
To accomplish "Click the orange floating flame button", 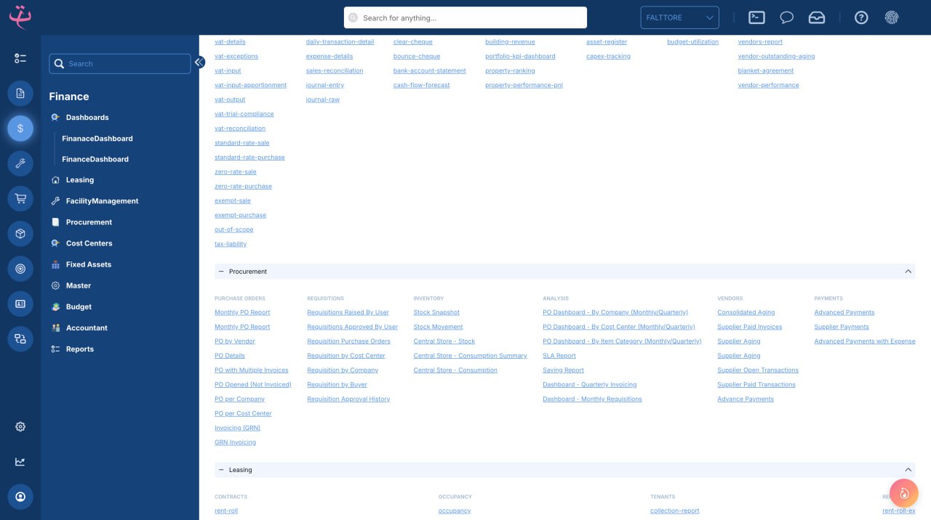I will pyautogui.click(x=904, y=493).
